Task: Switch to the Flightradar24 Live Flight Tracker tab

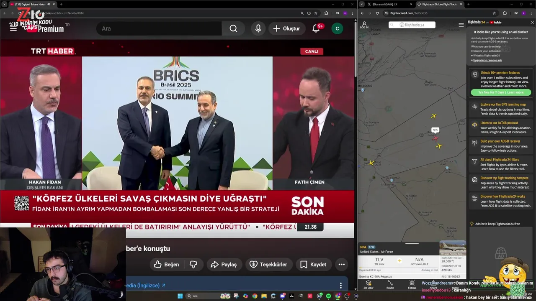Action: point(439,4)
